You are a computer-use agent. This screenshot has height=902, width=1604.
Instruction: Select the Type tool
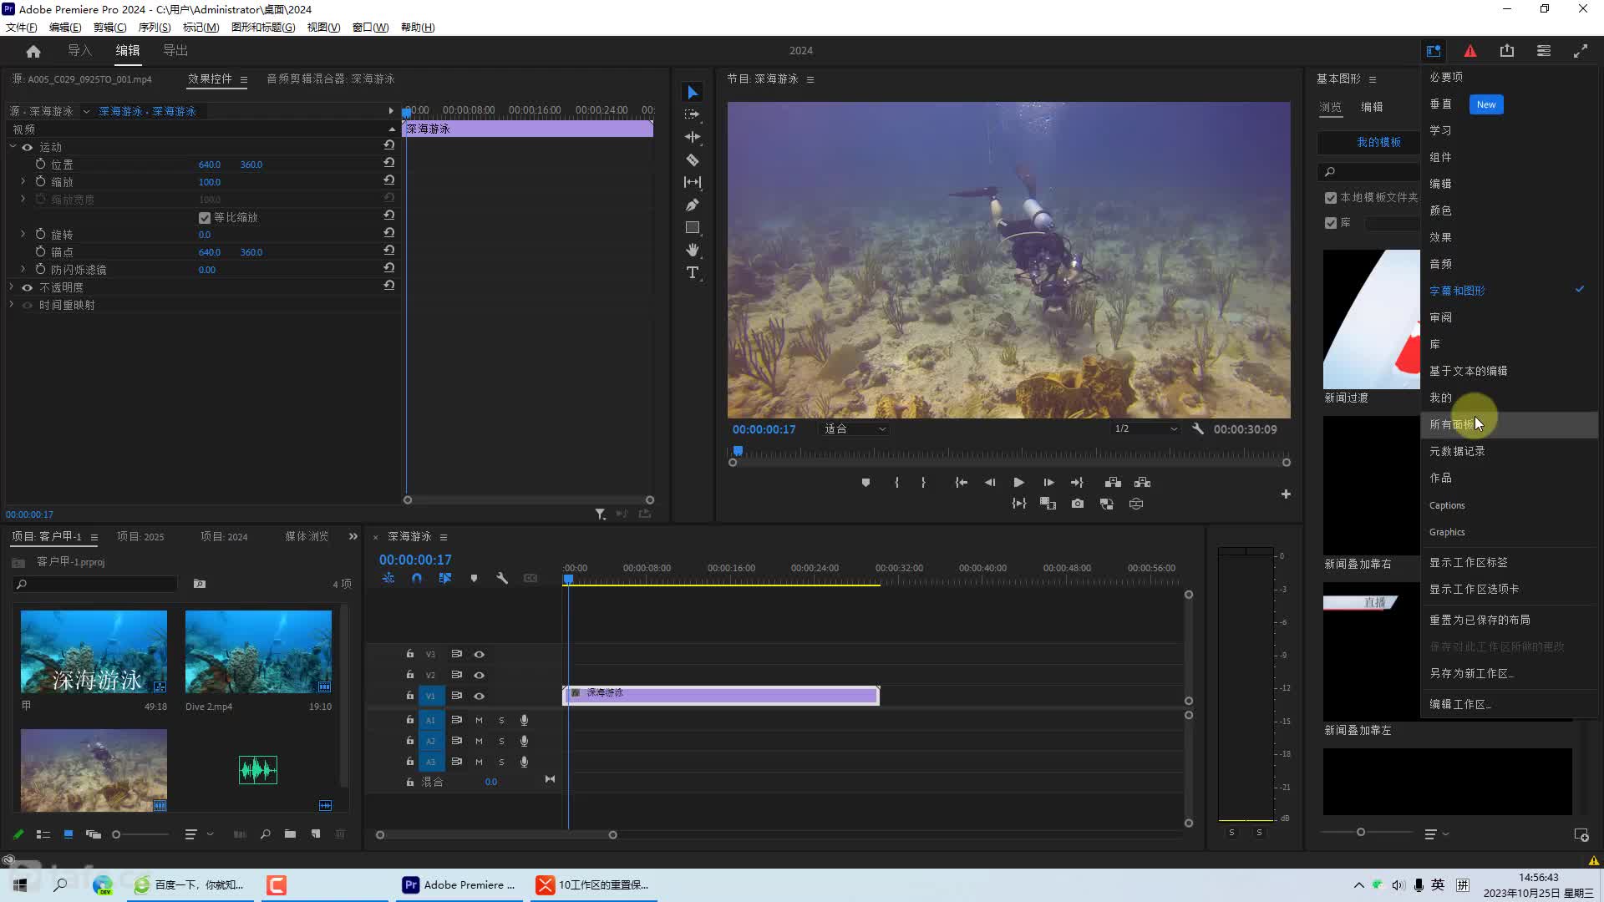click(x=692, y=272)
